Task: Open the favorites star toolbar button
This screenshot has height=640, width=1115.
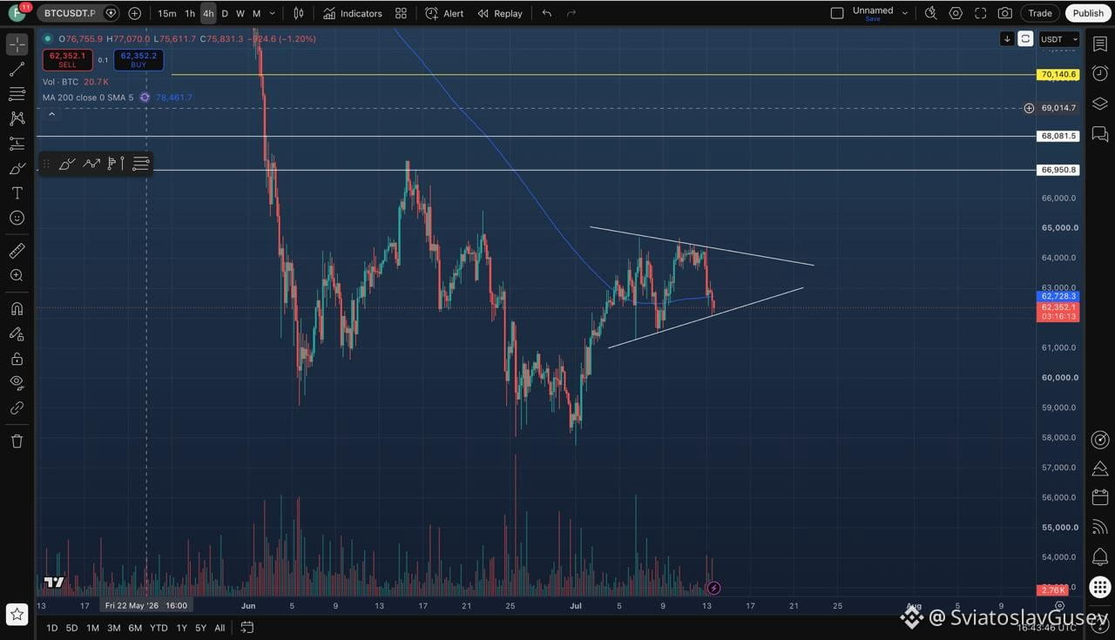Action: point(17,613)
